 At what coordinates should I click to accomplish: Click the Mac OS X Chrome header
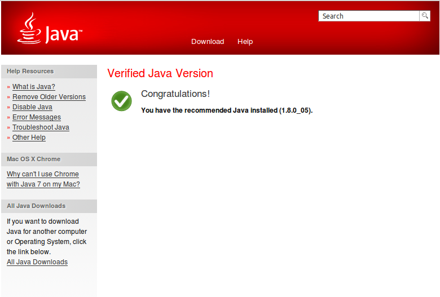pyautogui.click(x=49, y=159)
